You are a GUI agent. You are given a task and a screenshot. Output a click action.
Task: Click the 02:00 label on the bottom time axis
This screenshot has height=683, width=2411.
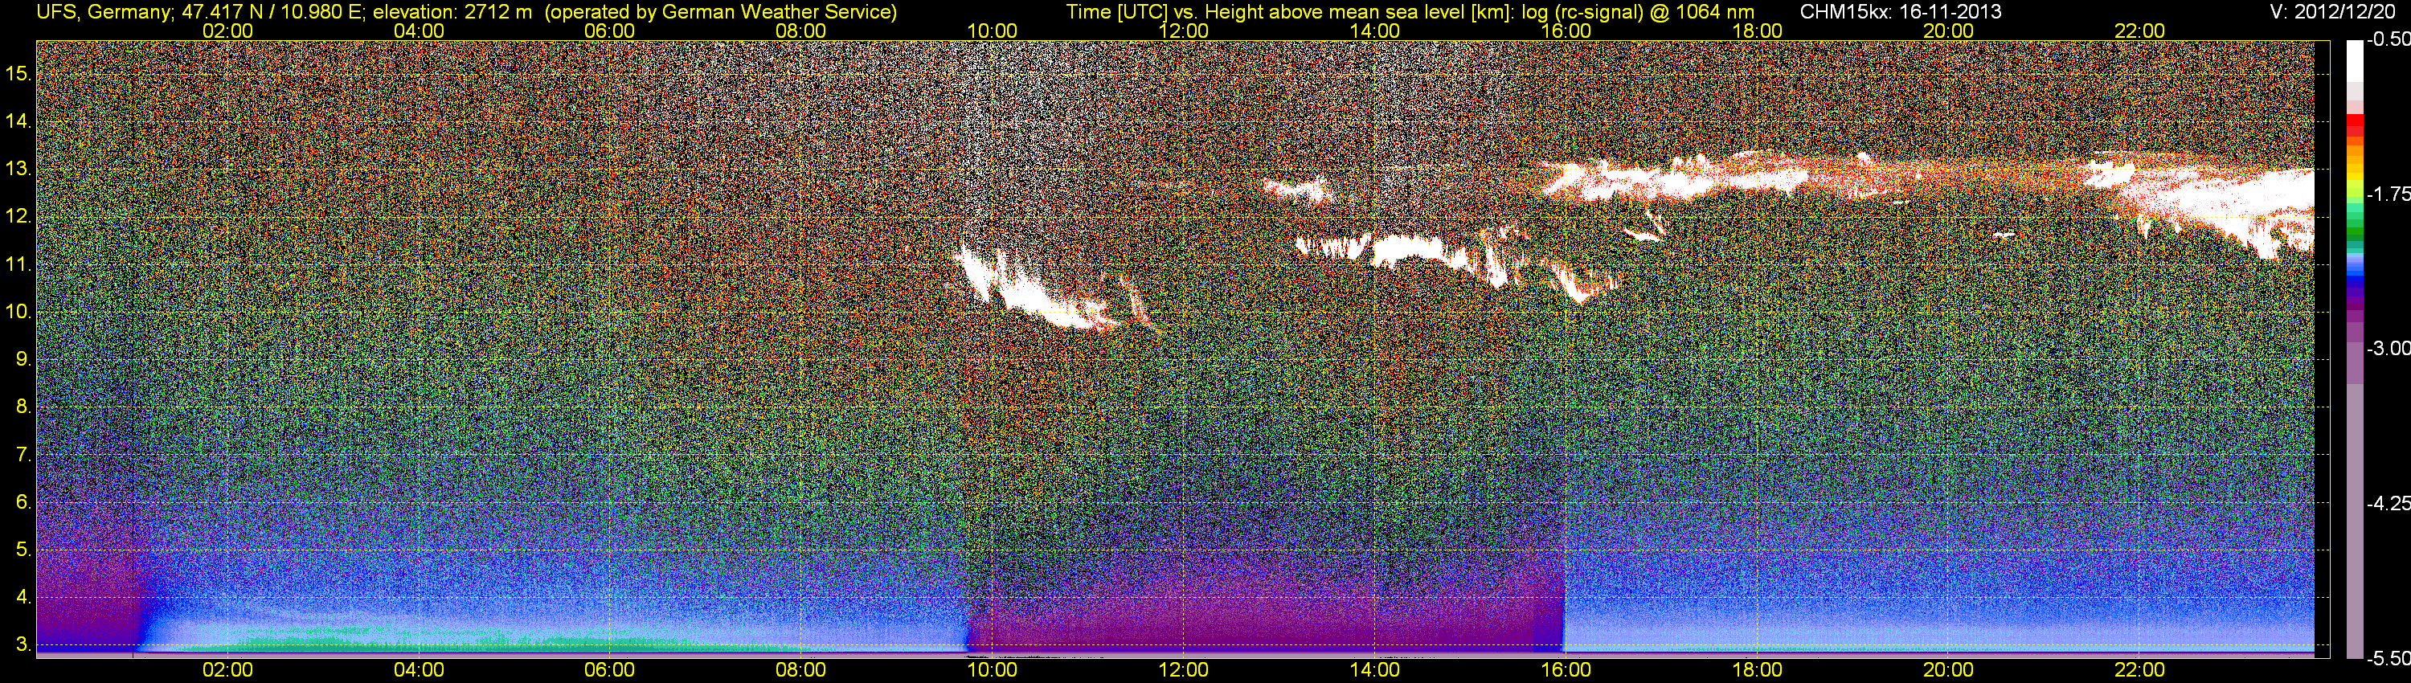pyautogui.click(x=227, y=670)
